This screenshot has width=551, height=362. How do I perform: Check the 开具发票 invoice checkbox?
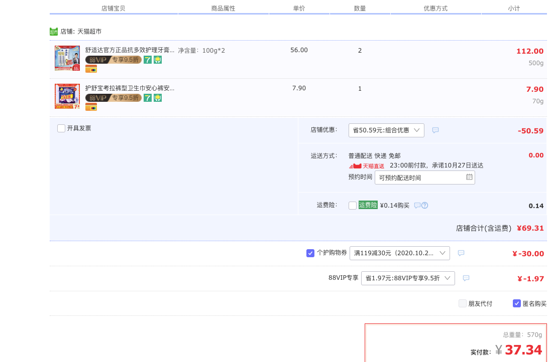(61, 128)
